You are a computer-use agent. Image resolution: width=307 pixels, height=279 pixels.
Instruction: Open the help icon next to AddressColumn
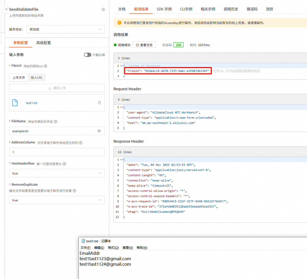(81, 143)
